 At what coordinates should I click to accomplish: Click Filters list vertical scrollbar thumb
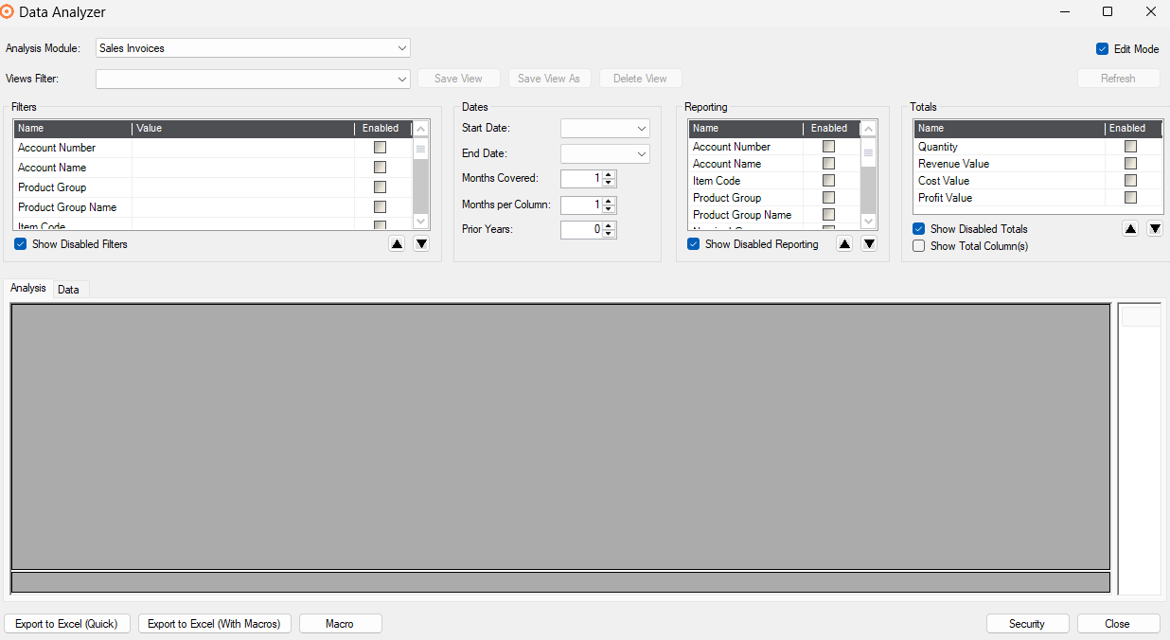(x=421, y=150)
